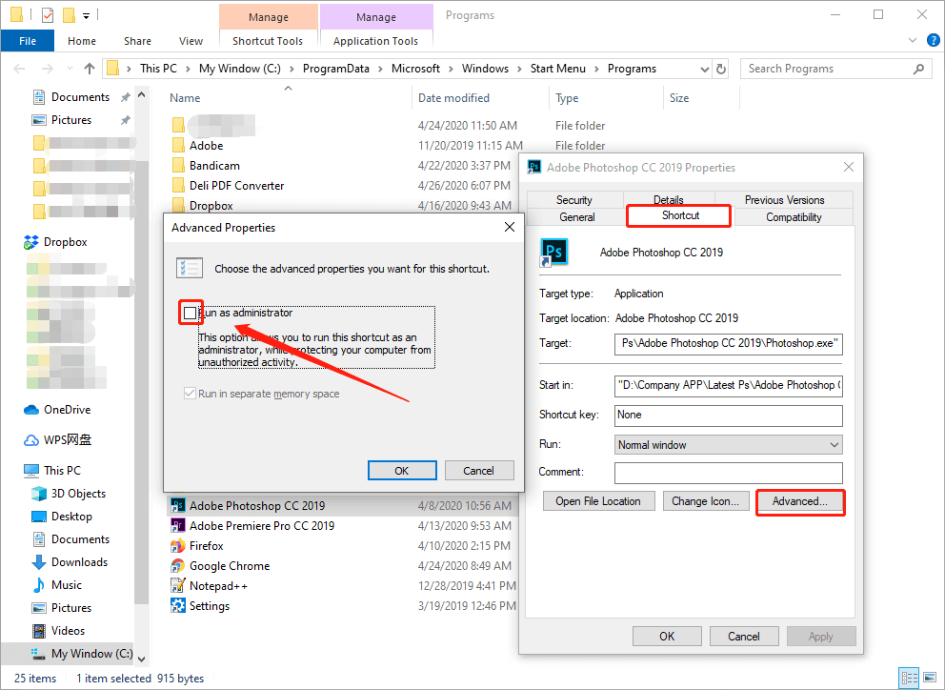Click the Search Programs box
The width and height of the screenshot is (945, 690).
tap(835, 69)
